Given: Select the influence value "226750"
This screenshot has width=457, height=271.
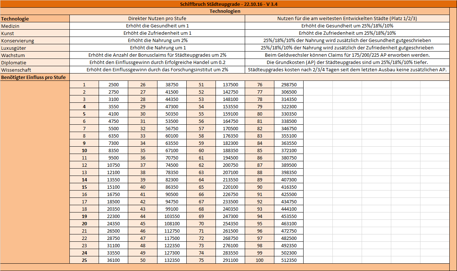Looking at the screenshot, I should pos(230,194).
